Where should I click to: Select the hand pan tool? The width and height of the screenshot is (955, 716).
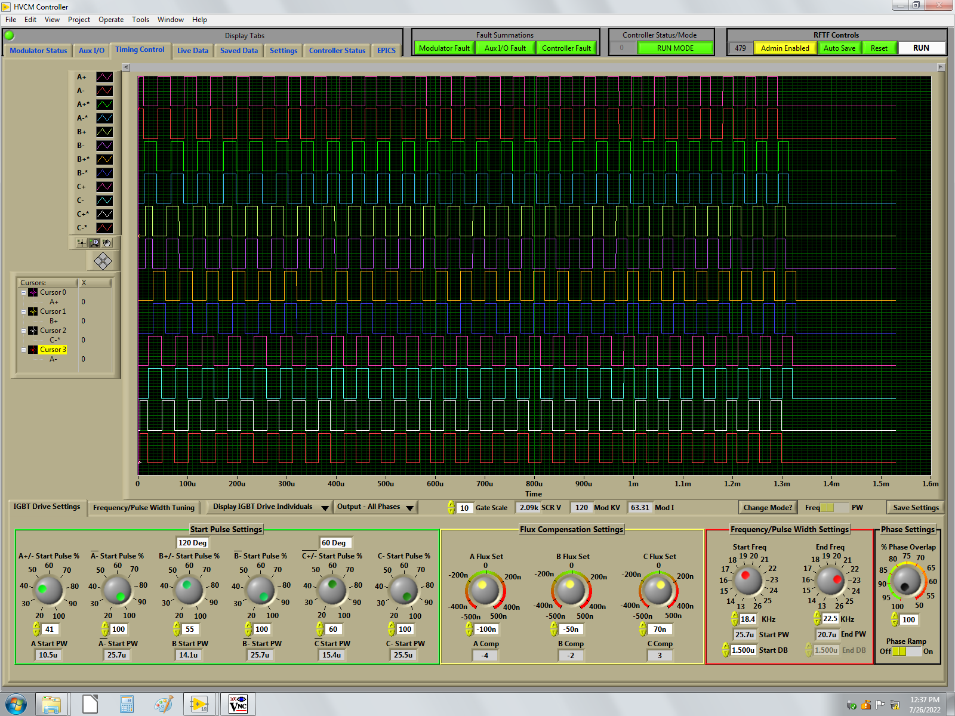[107, 243]
